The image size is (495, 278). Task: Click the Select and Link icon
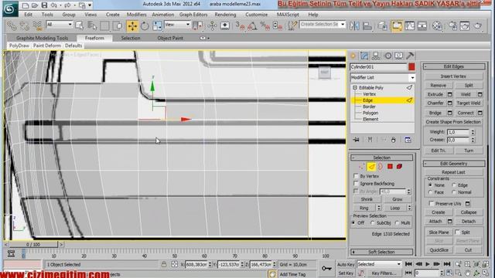point(12,25)
